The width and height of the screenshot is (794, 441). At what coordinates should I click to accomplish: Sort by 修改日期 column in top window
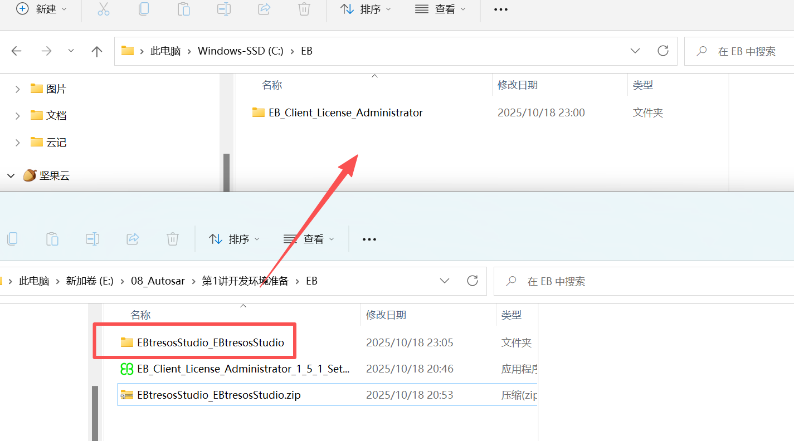(x=518, y=85)
